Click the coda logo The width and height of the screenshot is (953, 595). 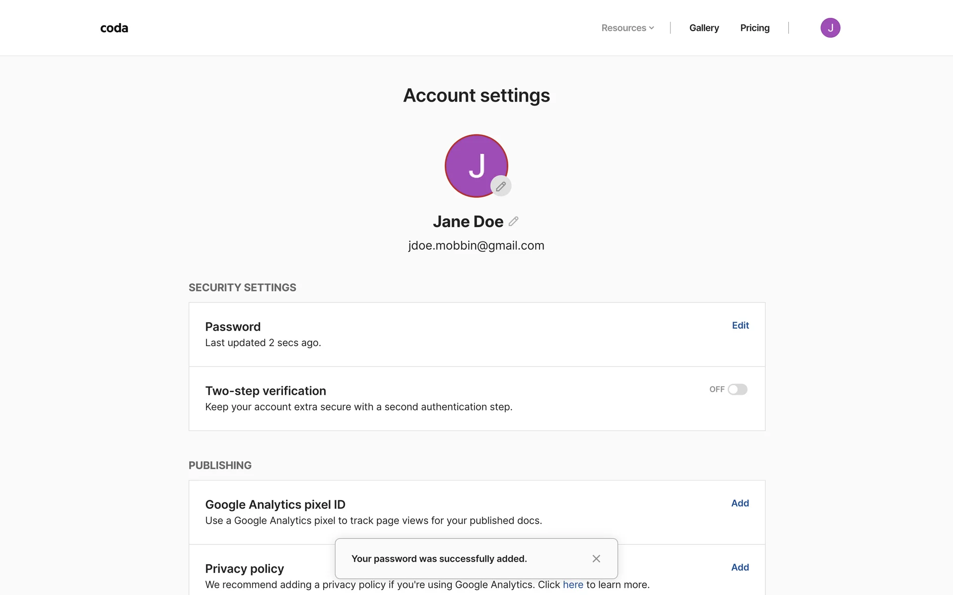(114, 28)
